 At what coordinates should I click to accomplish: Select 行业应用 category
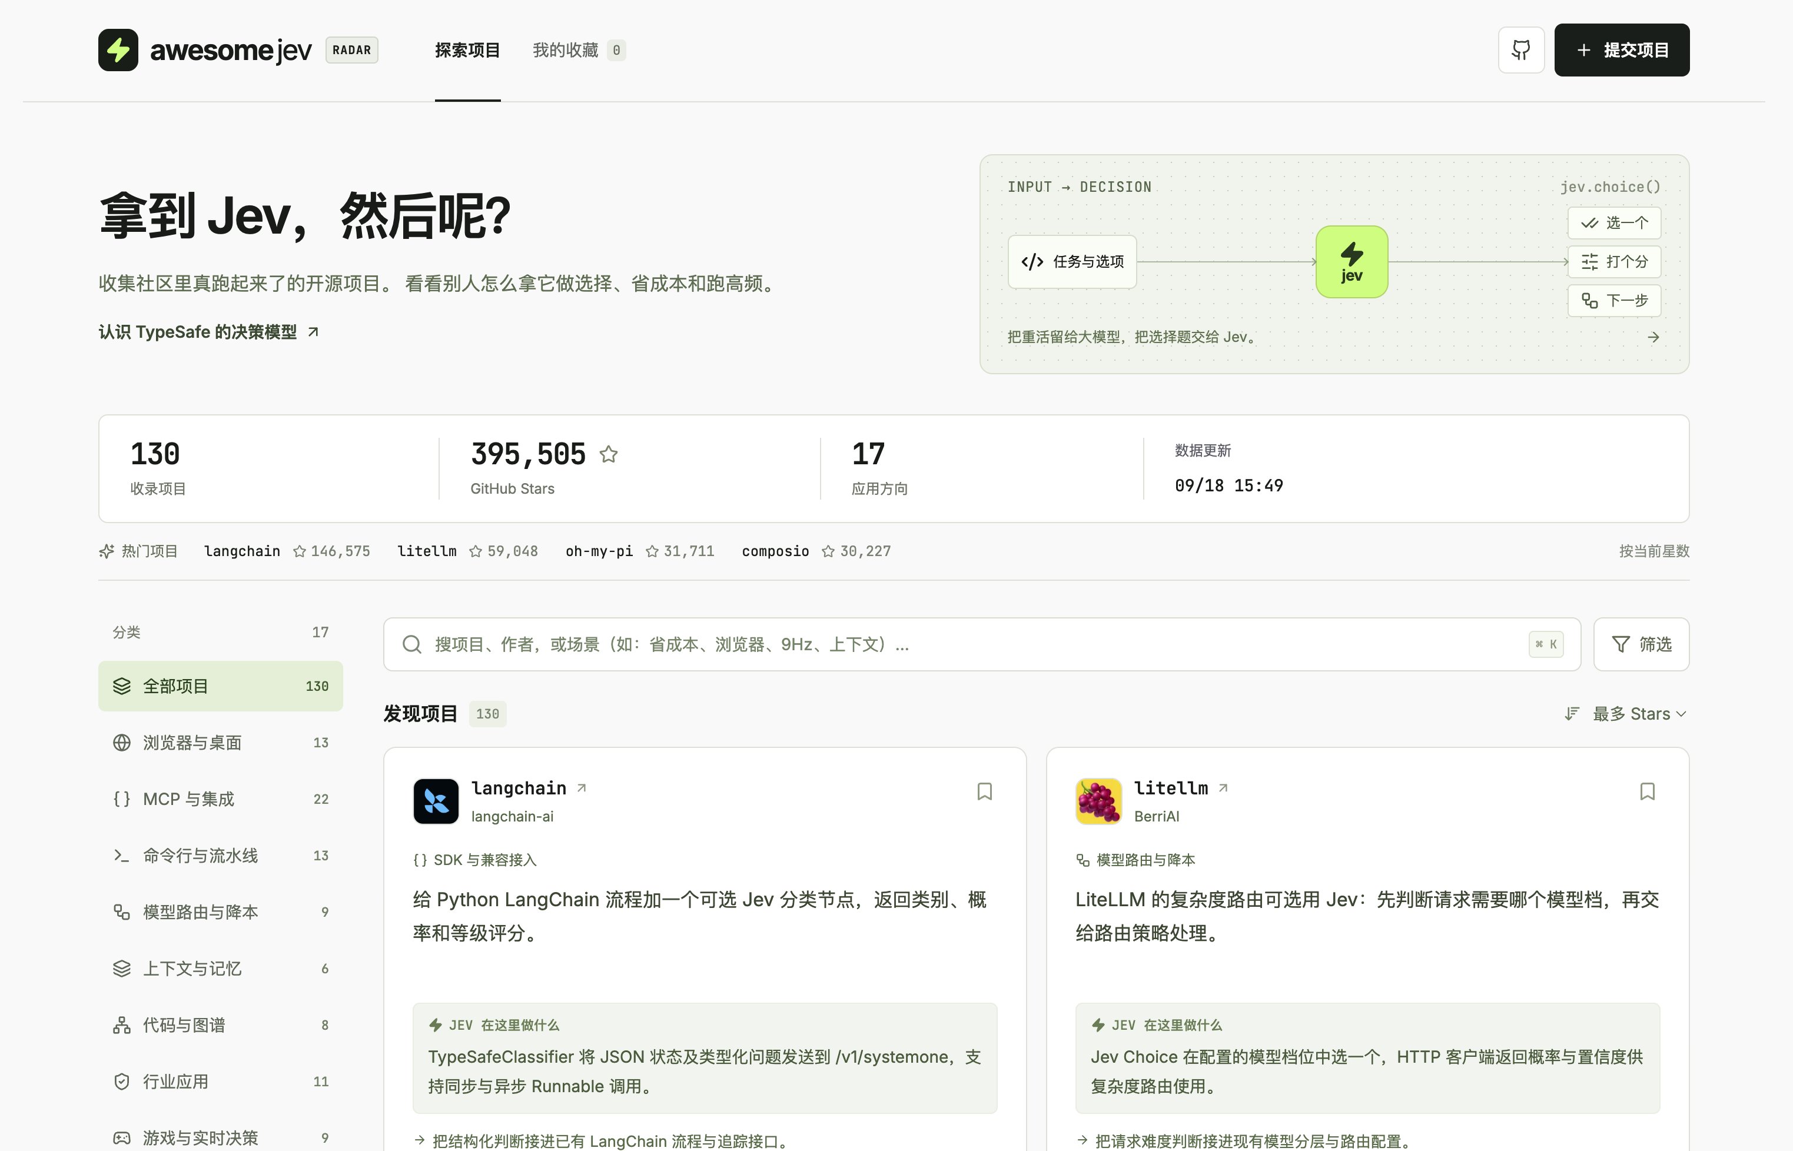pos(221,1082)
